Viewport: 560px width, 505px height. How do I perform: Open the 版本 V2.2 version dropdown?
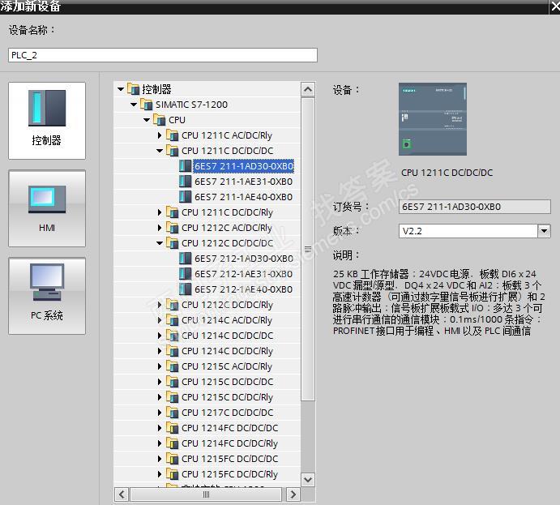click(544, 231)
